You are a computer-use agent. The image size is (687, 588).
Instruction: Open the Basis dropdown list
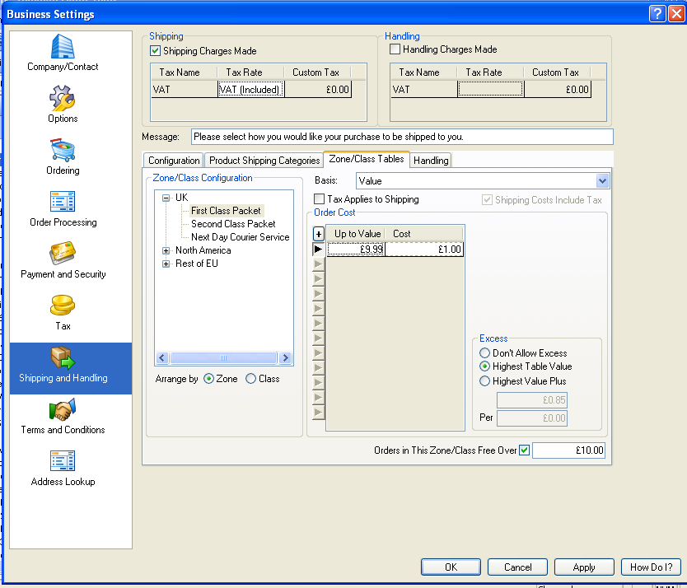pyautogui.click(x=602, y=181)
